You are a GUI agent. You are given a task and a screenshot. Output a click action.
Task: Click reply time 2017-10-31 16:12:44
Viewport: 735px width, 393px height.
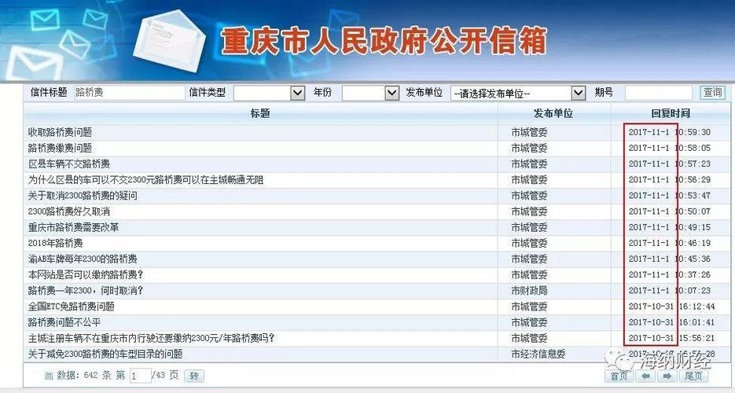[x=671, y=307]
